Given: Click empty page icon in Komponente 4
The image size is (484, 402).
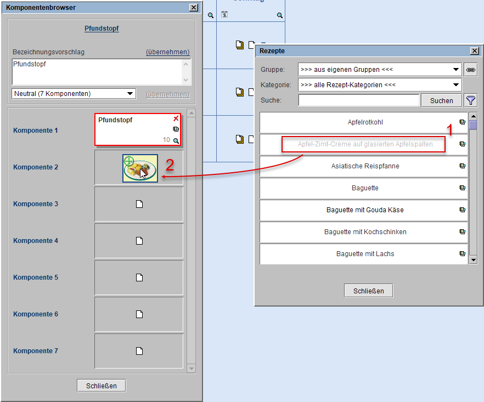Looking at the screenshot, I should 139,241.
